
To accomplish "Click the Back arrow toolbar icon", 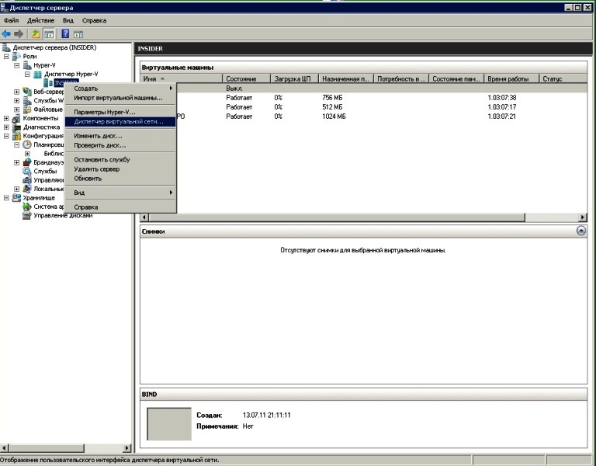I will pos(7,33).
